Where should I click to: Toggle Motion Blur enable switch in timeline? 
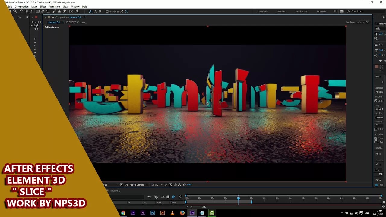[173, 197]
